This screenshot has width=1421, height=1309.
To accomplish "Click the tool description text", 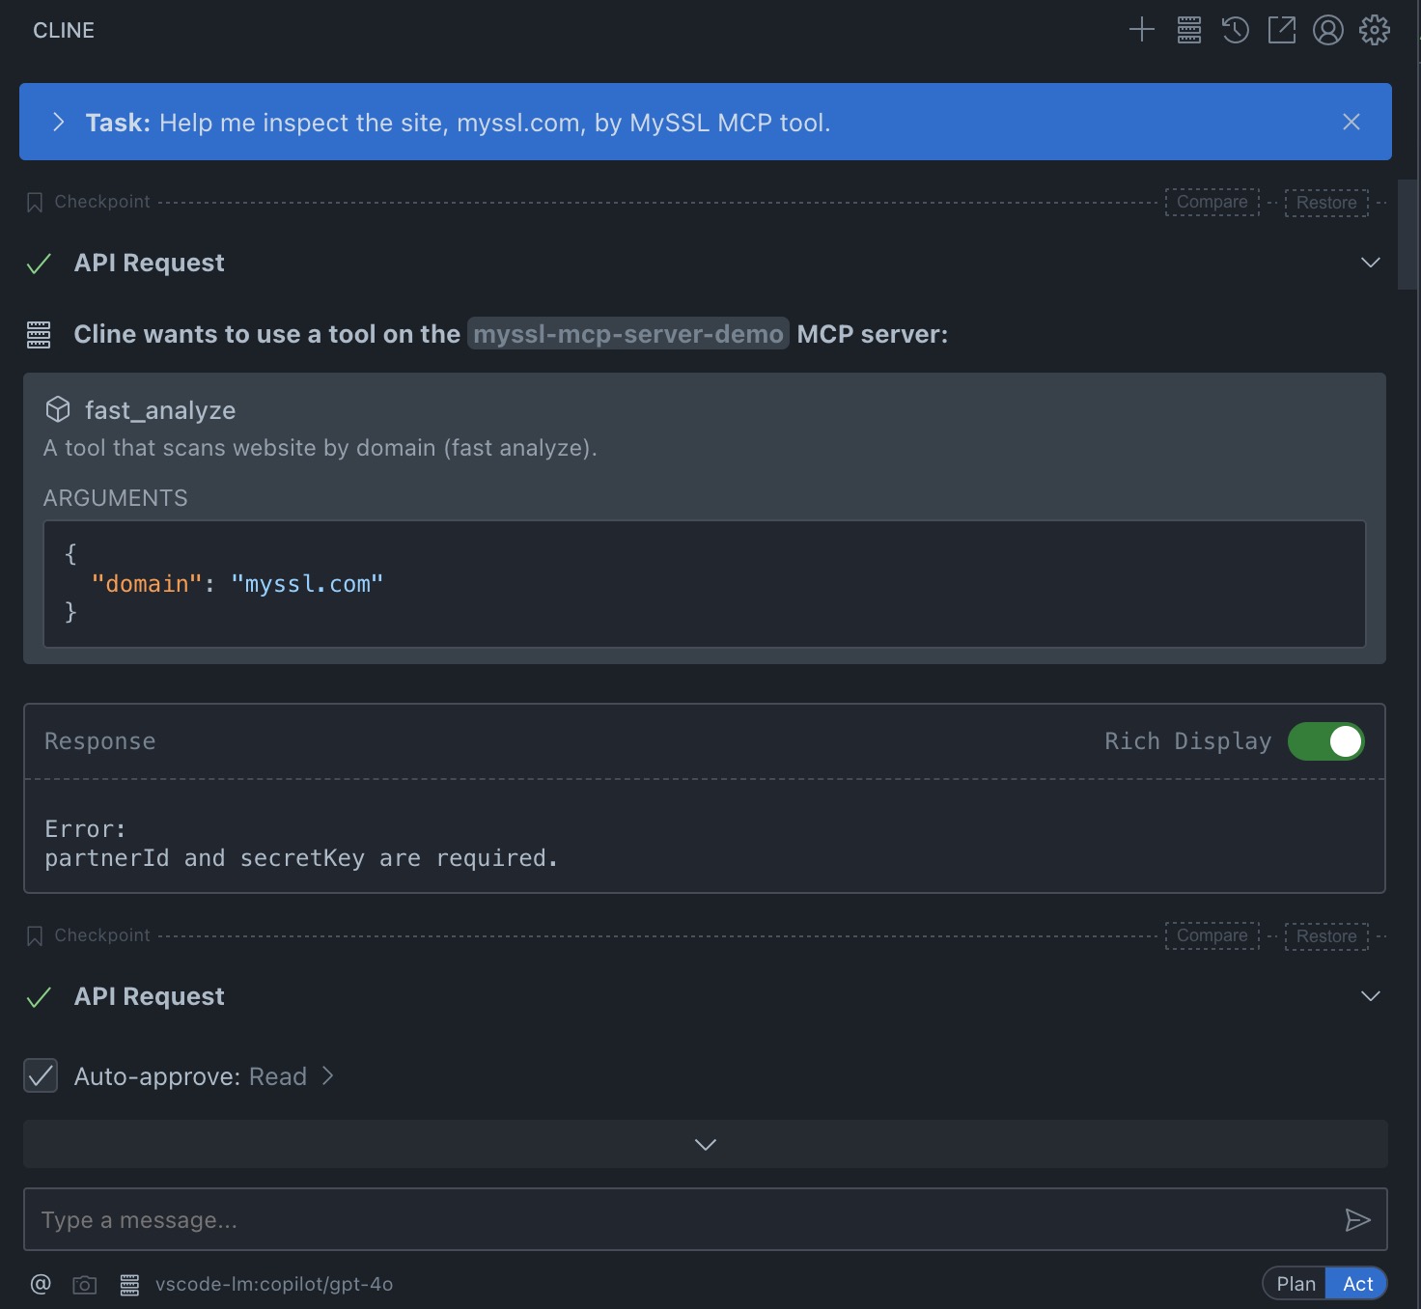I will click(320, 448).
